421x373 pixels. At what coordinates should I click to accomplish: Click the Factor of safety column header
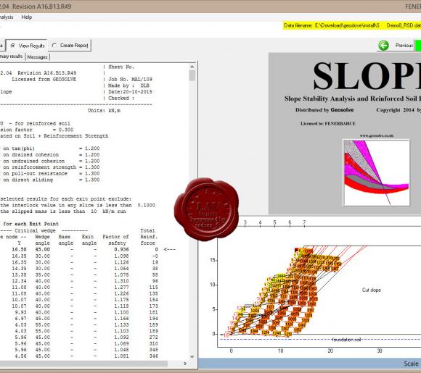pyautogui.click(x=115, y=240)
